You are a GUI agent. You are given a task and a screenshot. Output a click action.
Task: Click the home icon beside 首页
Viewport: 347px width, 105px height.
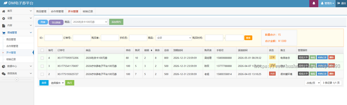4,11
